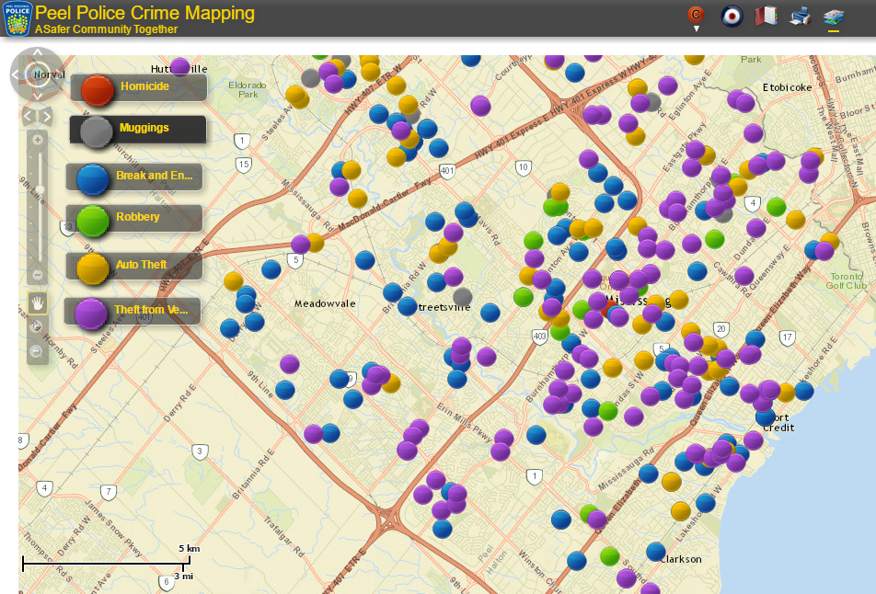Select the bullseye target icon in the toolbar
Screen dimensions: 876x594
(x=731, y=15)
